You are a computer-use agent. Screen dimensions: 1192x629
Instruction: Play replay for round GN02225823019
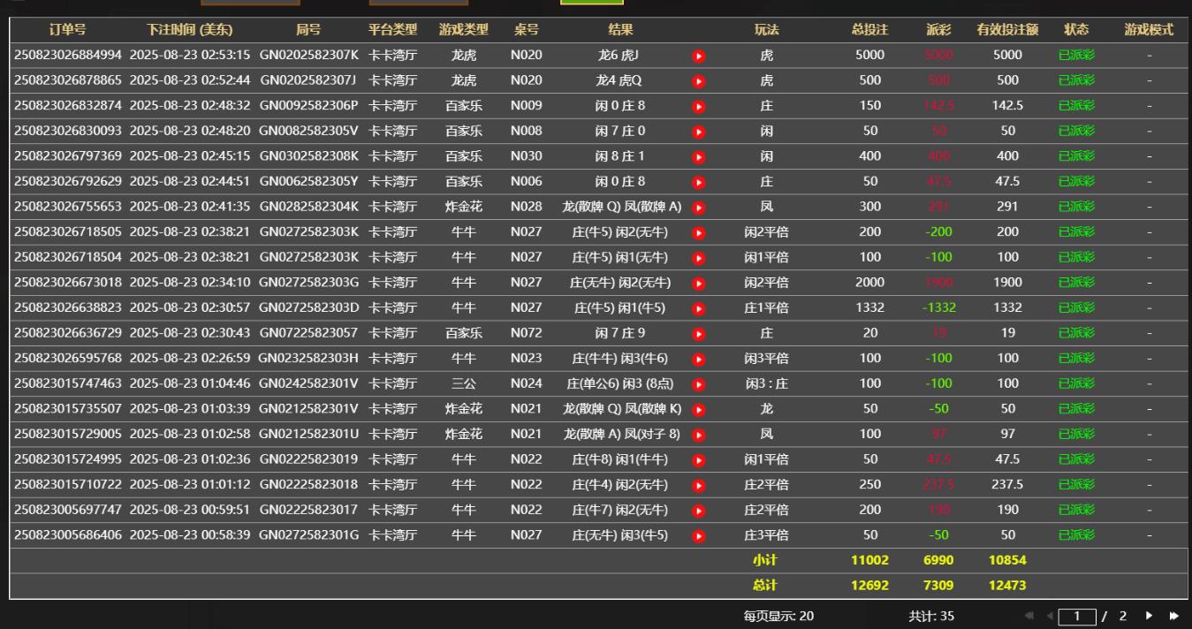pyautogui.click(x=699, y=460)
